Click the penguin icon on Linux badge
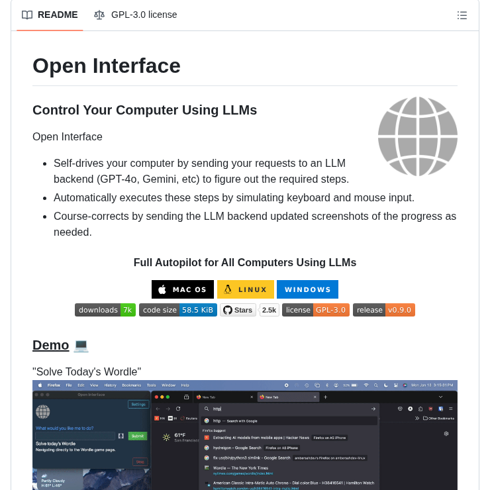The image size is (490, 490). 228,289
